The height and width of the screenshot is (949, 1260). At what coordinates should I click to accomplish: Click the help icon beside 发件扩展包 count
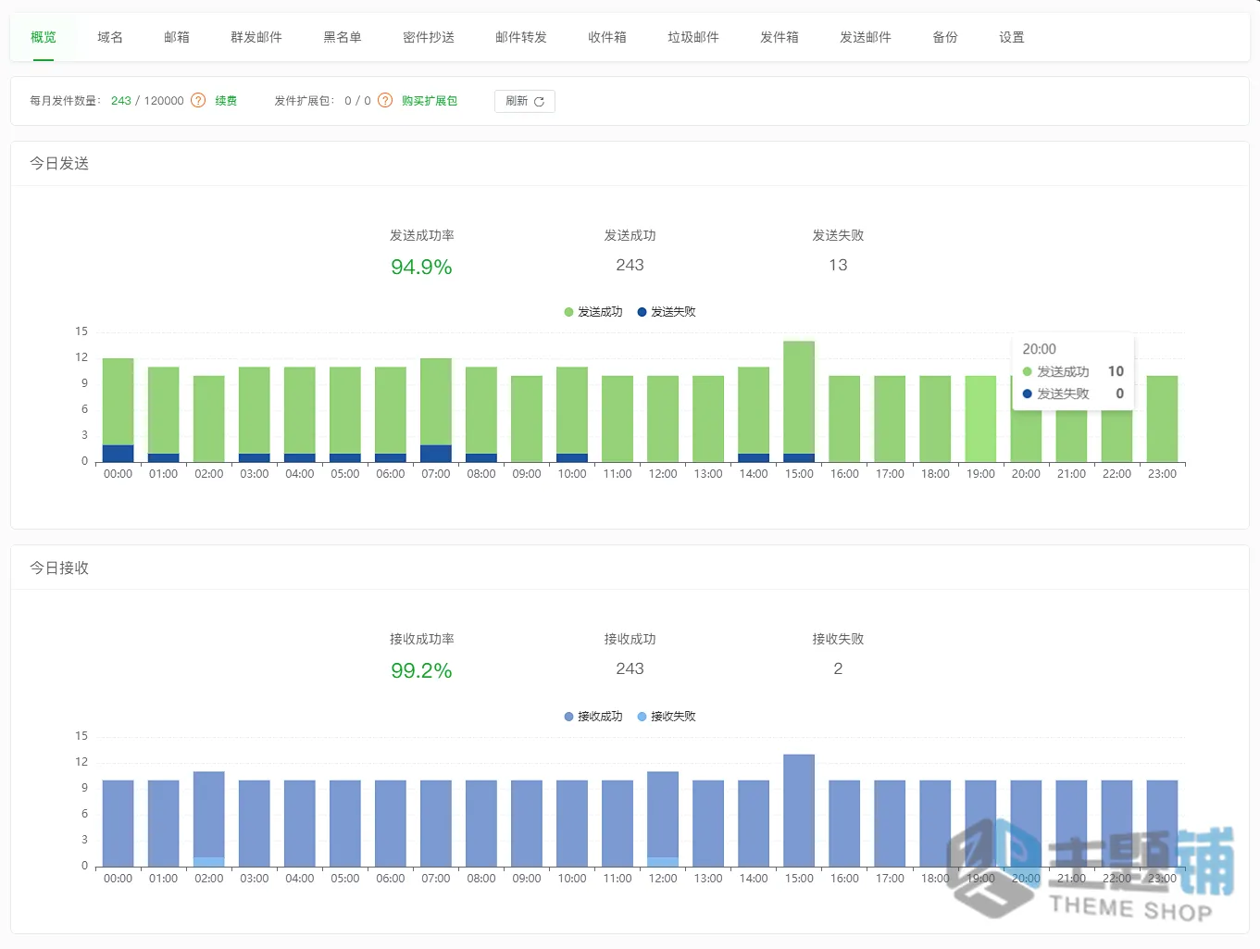(x=385, y=101)
